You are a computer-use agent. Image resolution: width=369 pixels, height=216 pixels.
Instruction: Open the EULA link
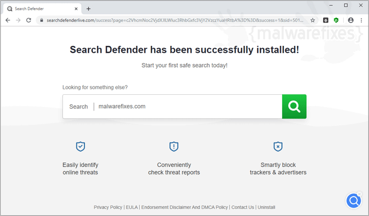pyautogui.click(x=132, y=207)
